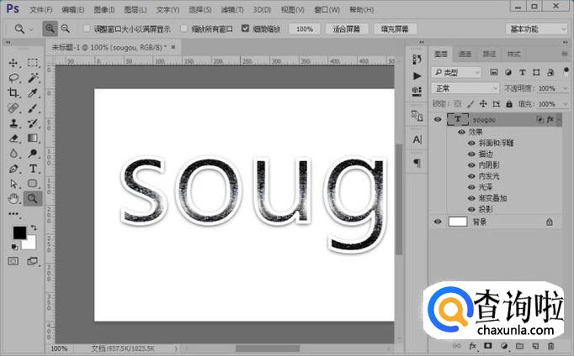
Task: Switch to the 通道 tab
Action: [465, 54]
